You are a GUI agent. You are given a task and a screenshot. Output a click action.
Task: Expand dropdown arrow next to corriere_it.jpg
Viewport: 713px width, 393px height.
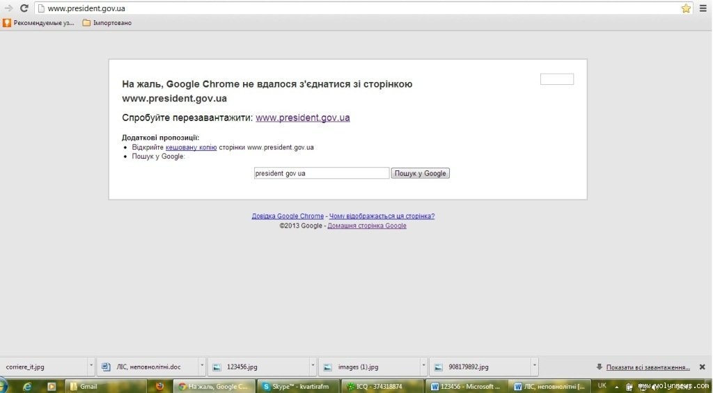pyautogui.click(x=91, y=367)
